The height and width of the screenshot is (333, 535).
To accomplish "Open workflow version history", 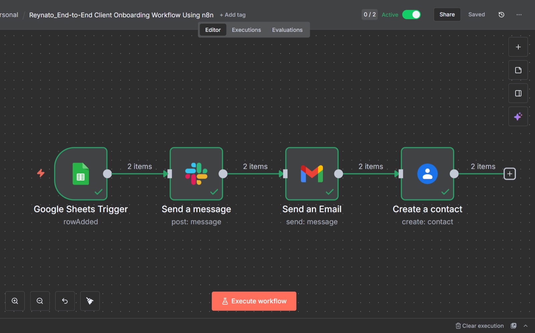I will [501, 14].
